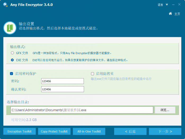
Task: Click the Any File Encryptor 3.4.0 title
Action: (x=31, y=5)
